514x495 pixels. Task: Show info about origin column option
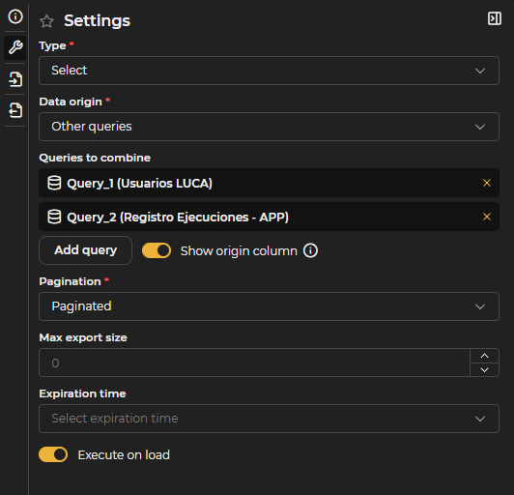point(310,251)
